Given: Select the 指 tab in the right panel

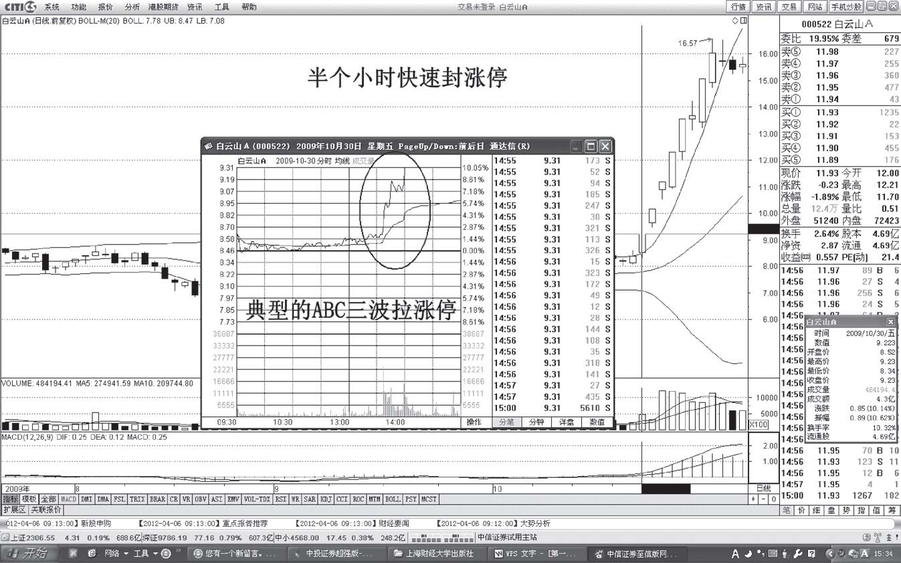Looking at the screenshot, I should 862,510.
